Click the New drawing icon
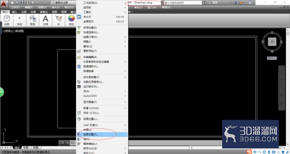Screen dimensions: 290x154 (x=12, y=3)
